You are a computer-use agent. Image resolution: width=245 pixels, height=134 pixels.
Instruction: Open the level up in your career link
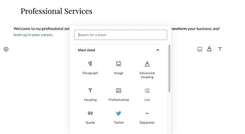pyautogui.click(x=33, y=35)
